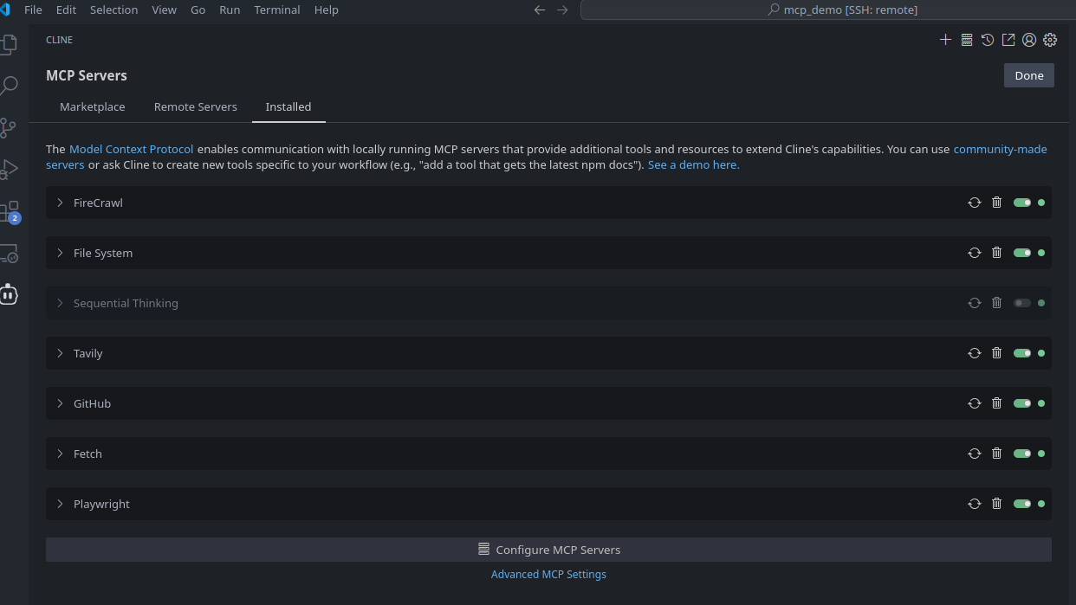1076x605 pixels.
Task: Restart the Playwright server
Action: [x=975, y=504]
